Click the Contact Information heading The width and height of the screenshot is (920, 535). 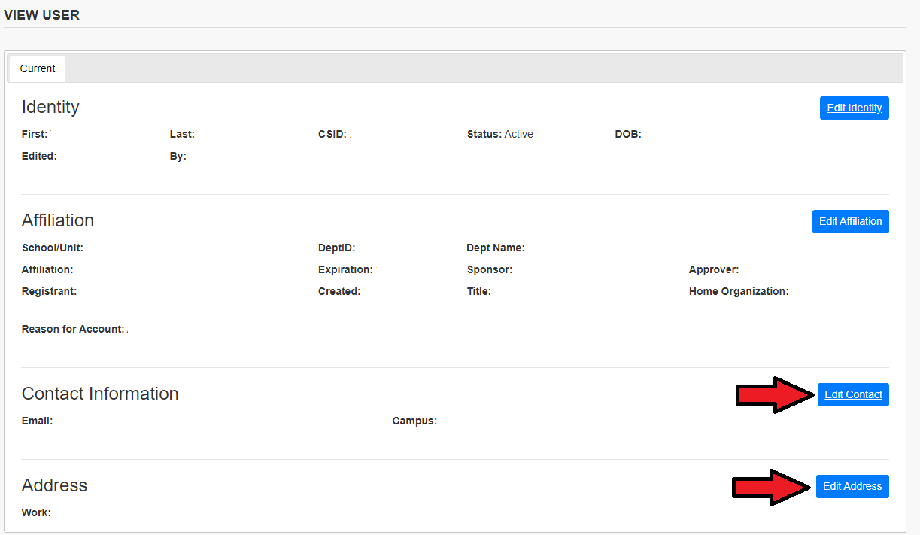[100, 394]
